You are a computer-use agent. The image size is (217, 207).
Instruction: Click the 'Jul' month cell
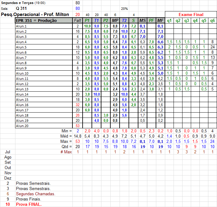[8, 152]
